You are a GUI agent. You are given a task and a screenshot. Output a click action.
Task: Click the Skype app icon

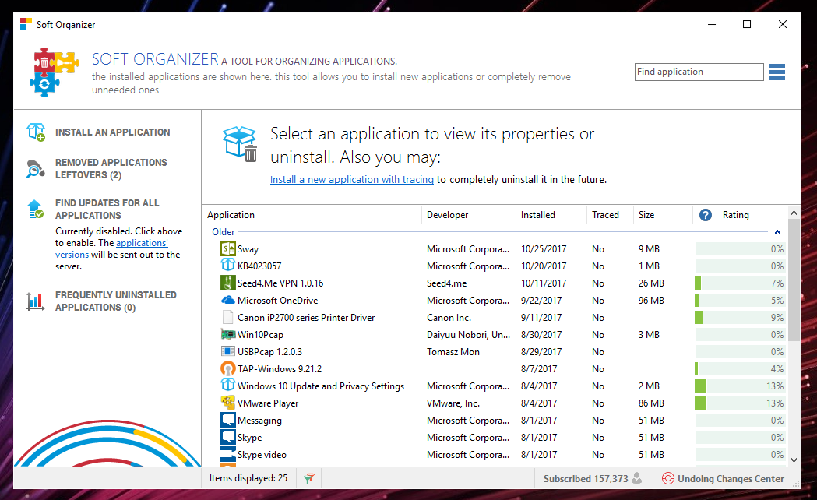pyautogui.click(x=227, y=436)
